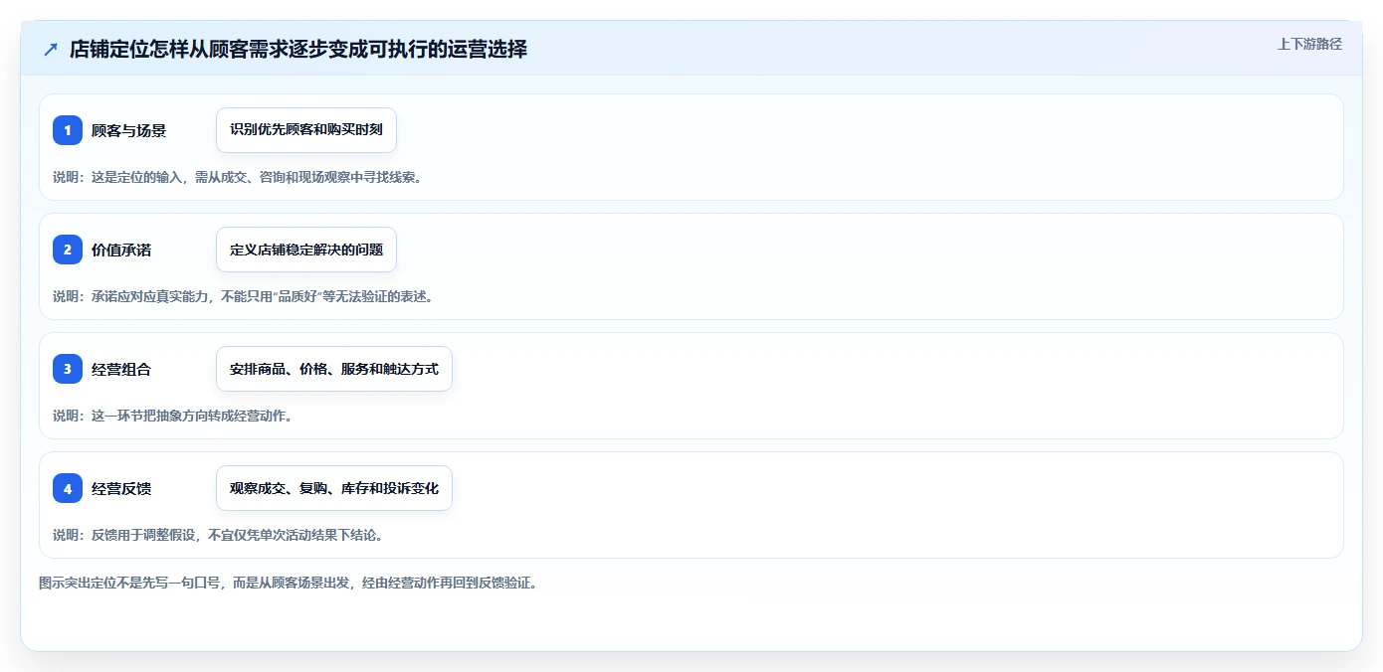The width and height of the screenshot is (1383, 672).
Task: Click the 上下游路径 label
Action: pyautogui.click(x=1309, y=44)
